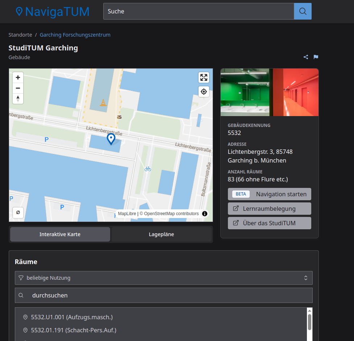Toggle the map attribution info icon

pos(205,214)
